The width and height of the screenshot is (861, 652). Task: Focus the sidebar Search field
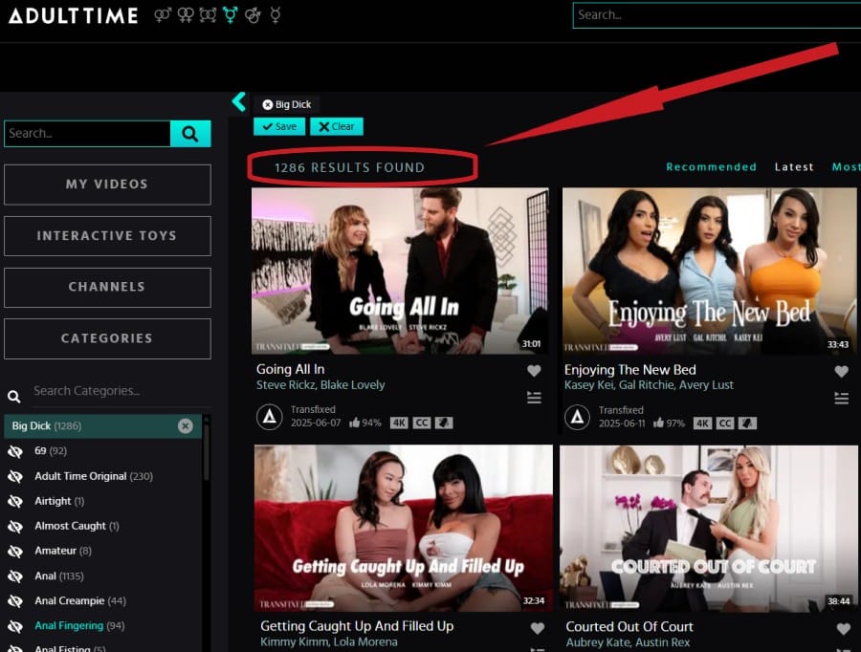point(87,134)
